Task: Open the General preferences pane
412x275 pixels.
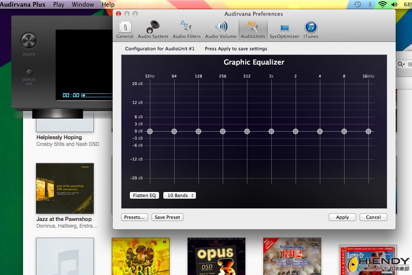Action: [x=125, y=30]
